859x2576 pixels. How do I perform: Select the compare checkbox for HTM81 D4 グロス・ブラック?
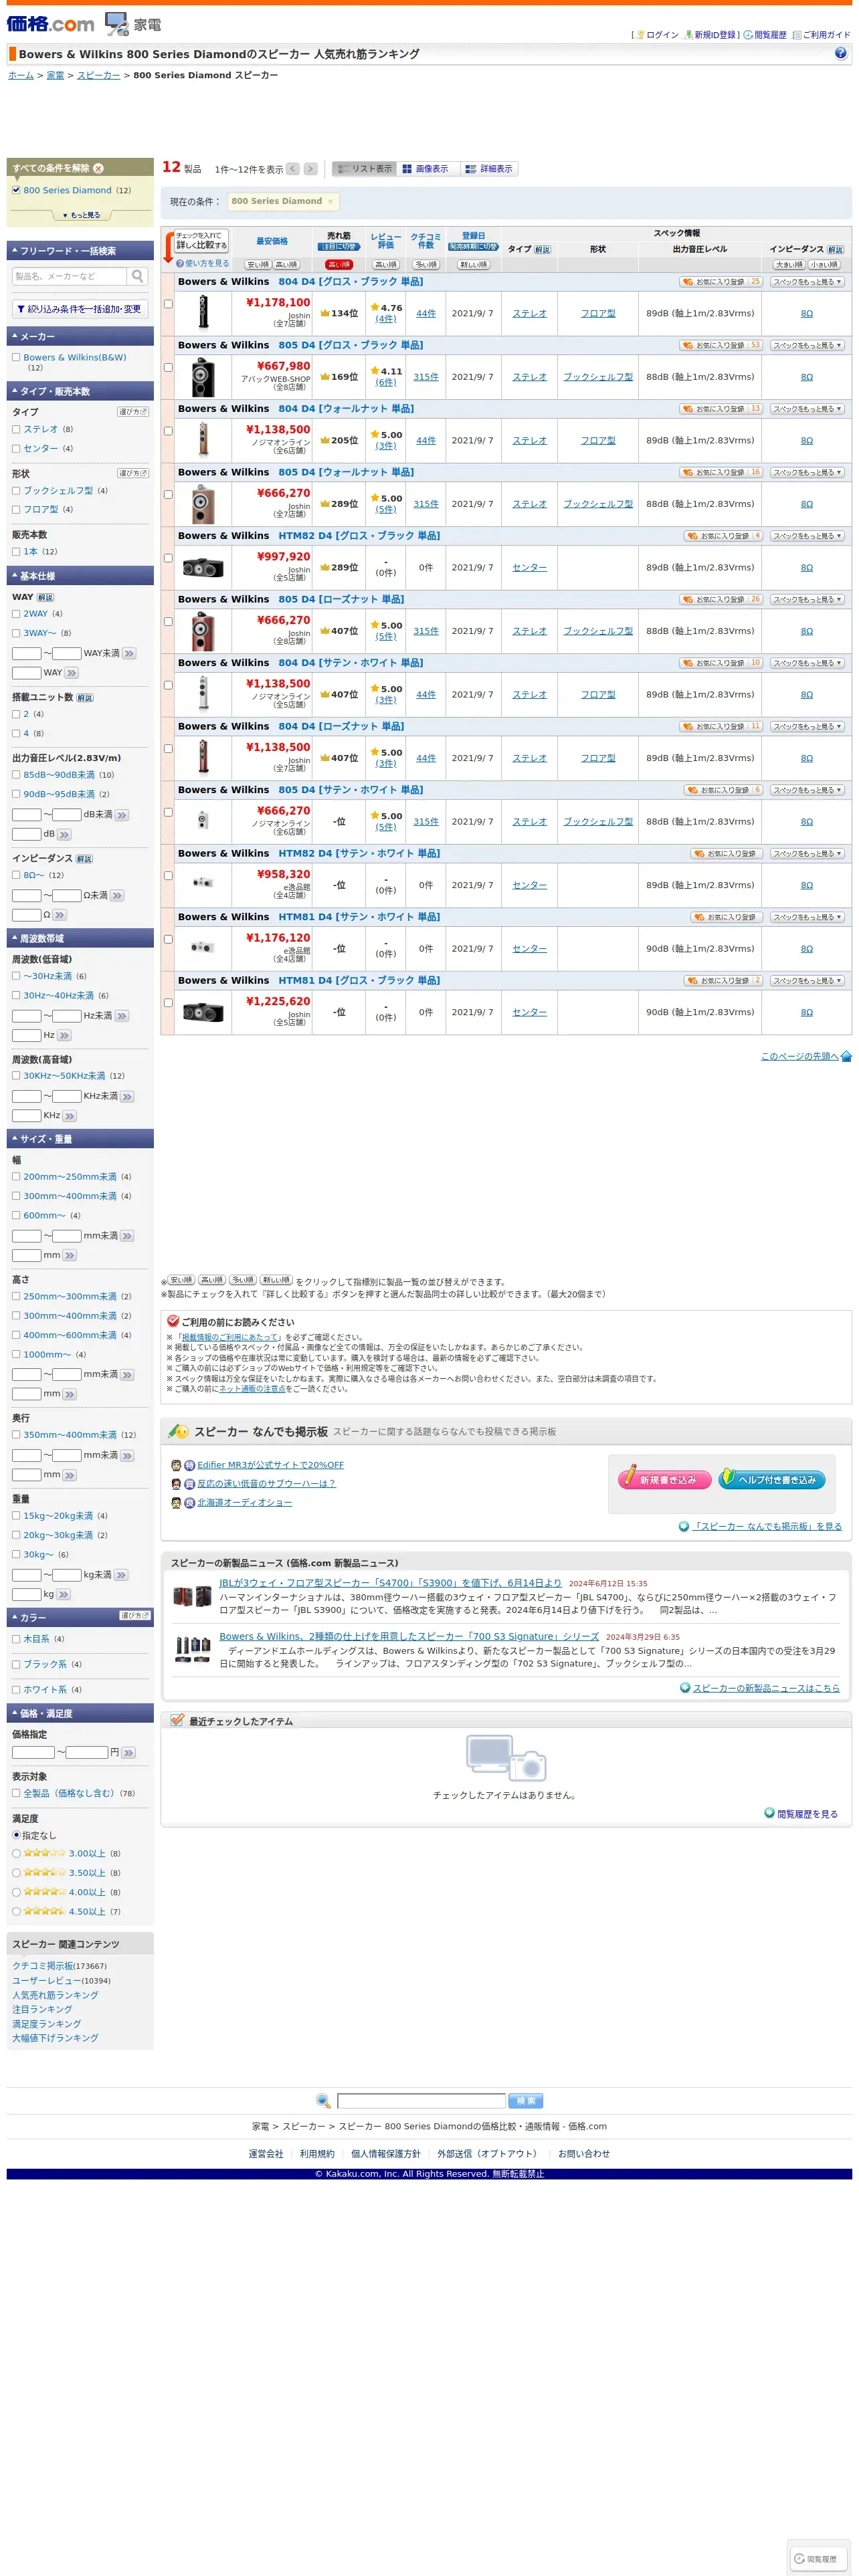[x=168, y=1003]
